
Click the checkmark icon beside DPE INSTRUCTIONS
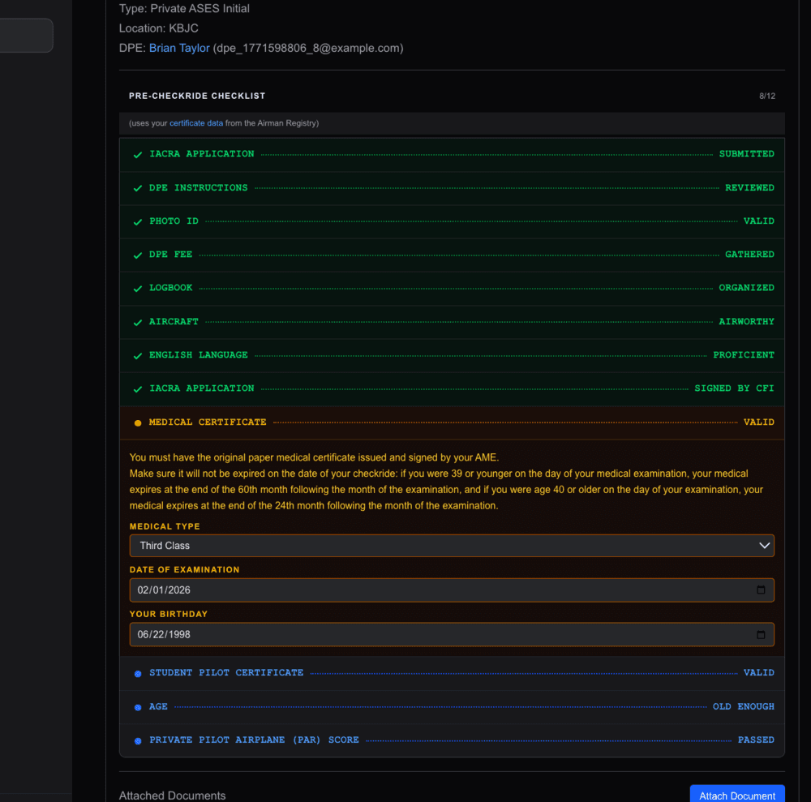(138, 187)
